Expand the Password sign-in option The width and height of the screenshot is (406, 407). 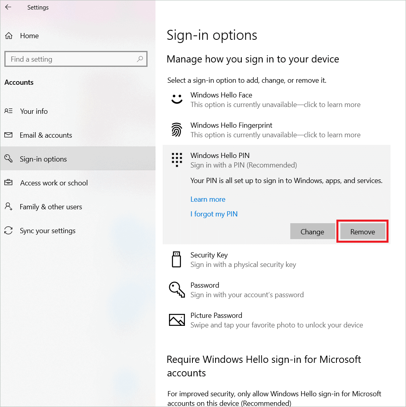(276, 290)
